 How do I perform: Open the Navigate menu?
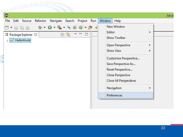click(x=56, y=21)
